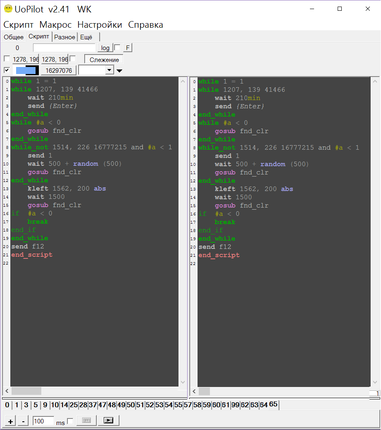Switch to the Разное tab
The width and height of the screenshot is (381, 430).
click(65, 37)
